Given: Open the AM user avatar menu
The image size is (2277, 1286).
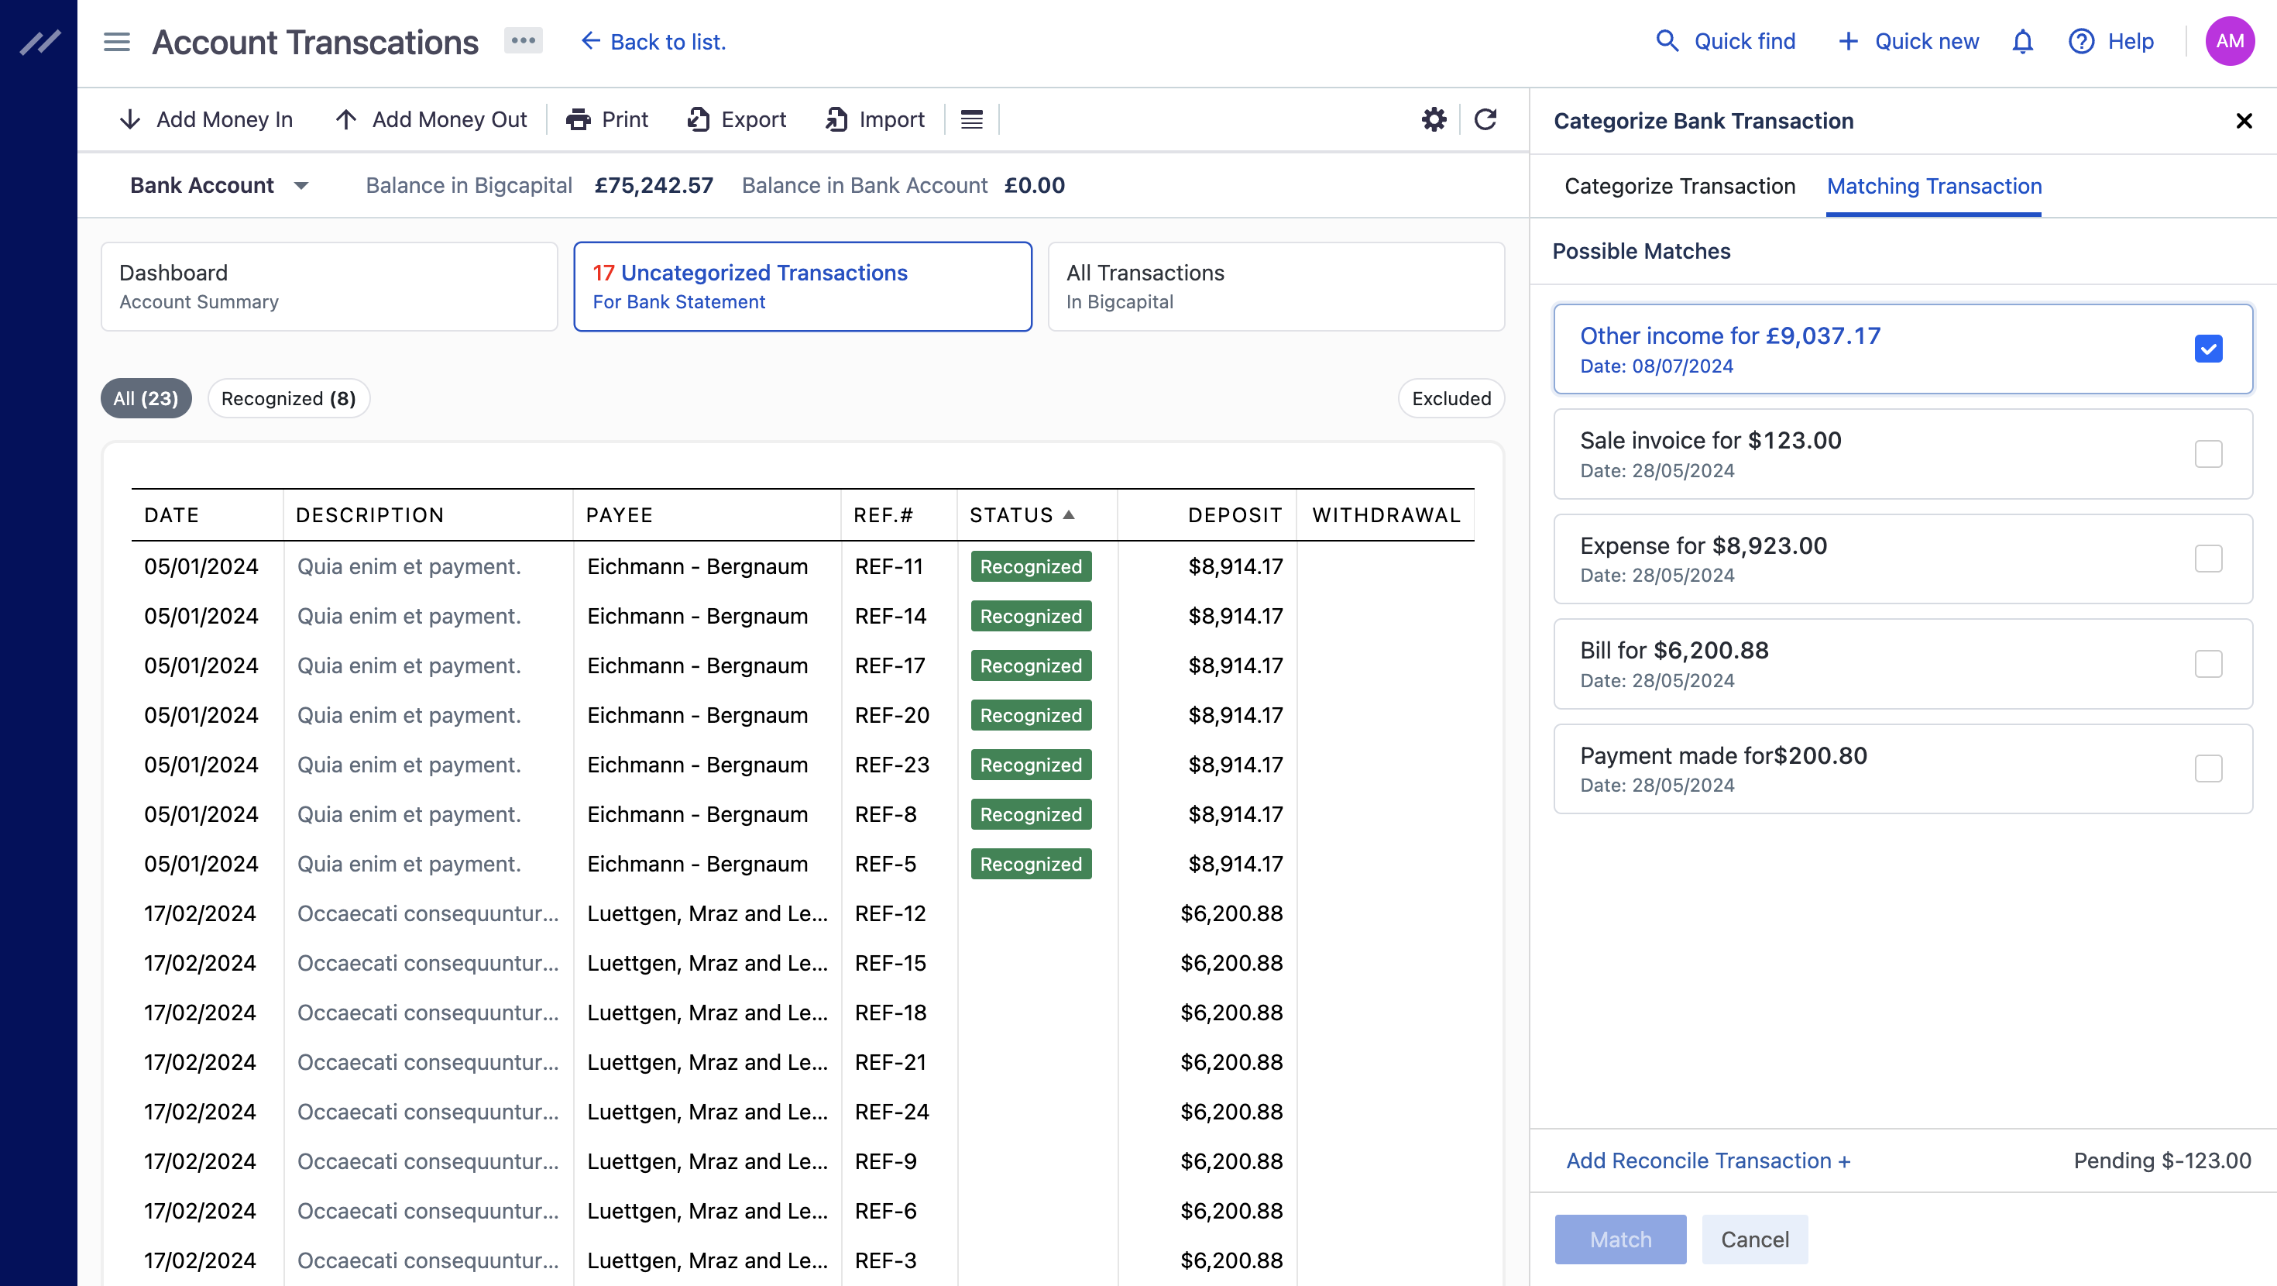Looking at the screenshot, I should (2229, 41).
